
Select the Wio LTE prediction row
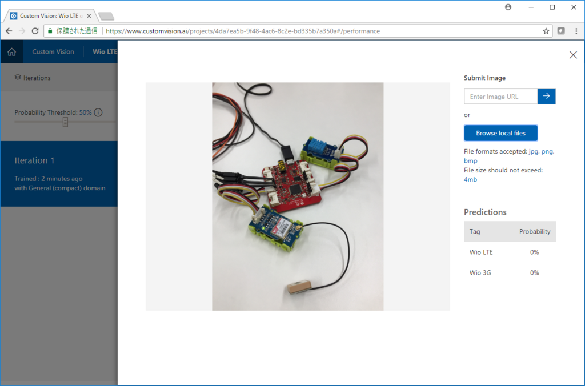[510, 252]
